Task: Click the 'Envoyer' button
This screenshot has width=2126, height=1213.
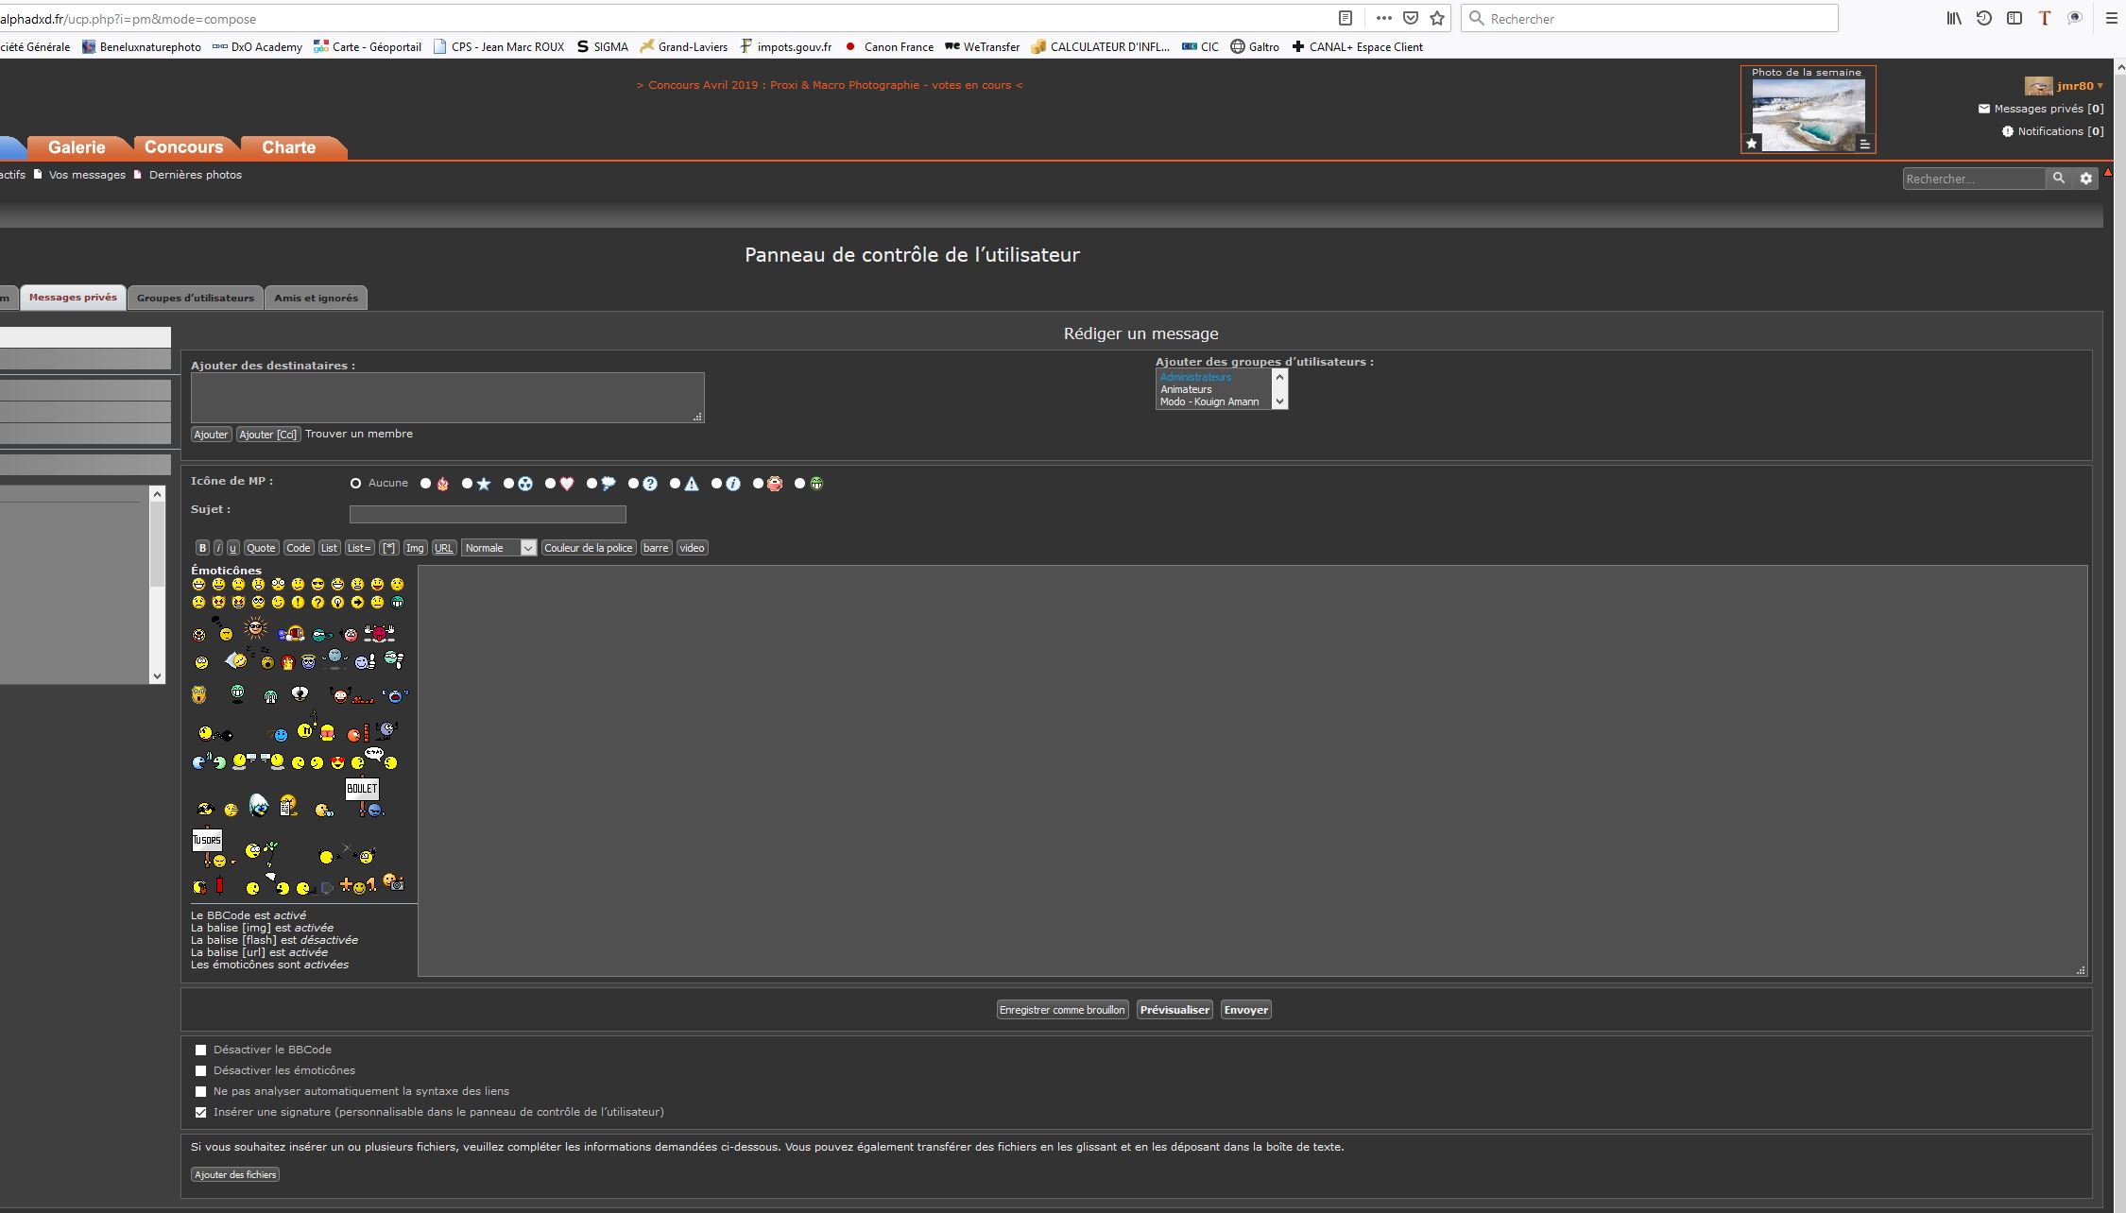Action: 1245,1010
